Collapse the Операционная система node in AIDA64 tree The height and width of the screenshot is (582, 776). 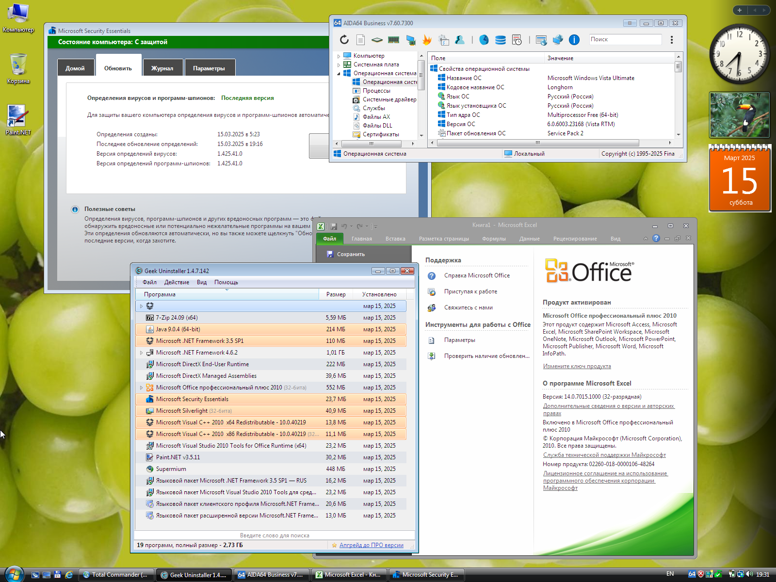pyautogui.click(x=339, y=74)
